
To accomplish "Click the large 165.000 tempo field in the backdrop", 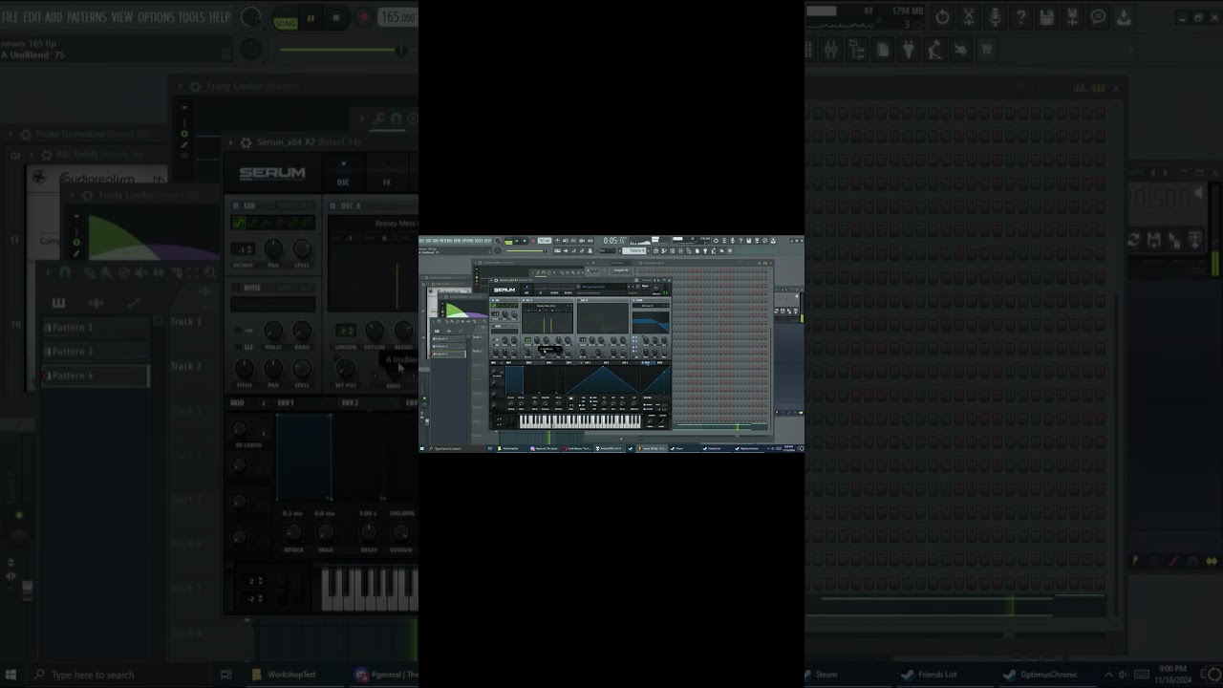I will [x=397, y=17].
